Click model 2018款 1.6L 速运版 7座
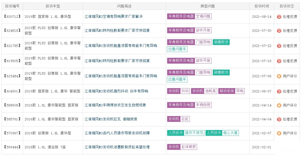This screenshot has height=157, width=303. [45, 147]
